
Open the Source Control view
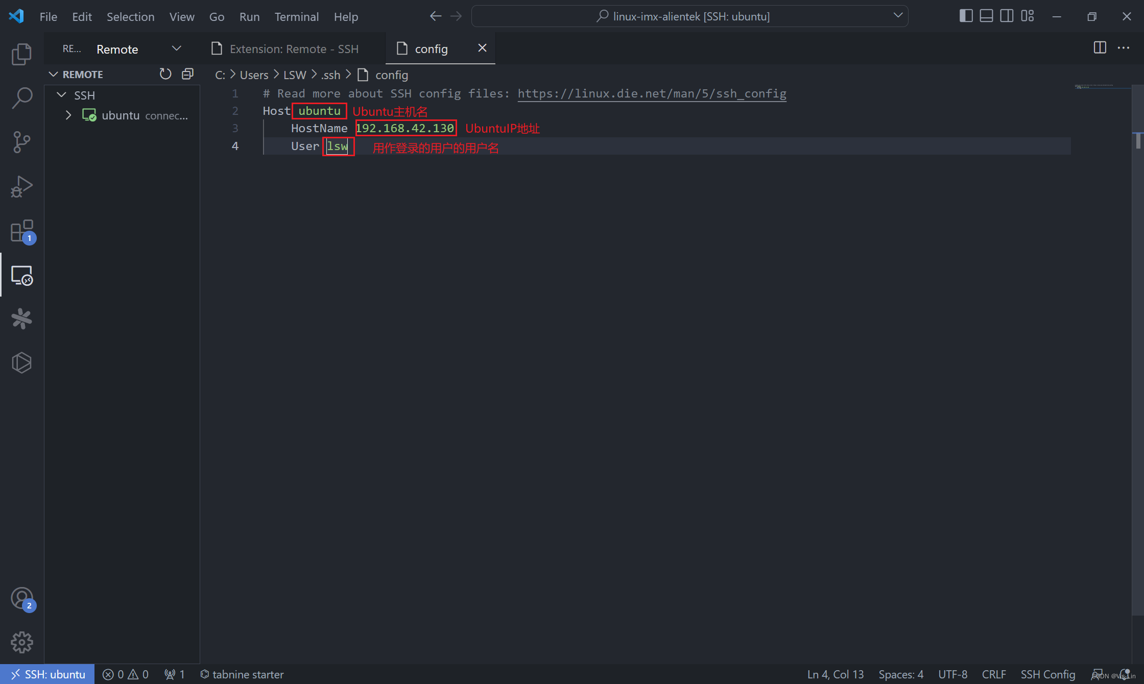pos(21,142)
